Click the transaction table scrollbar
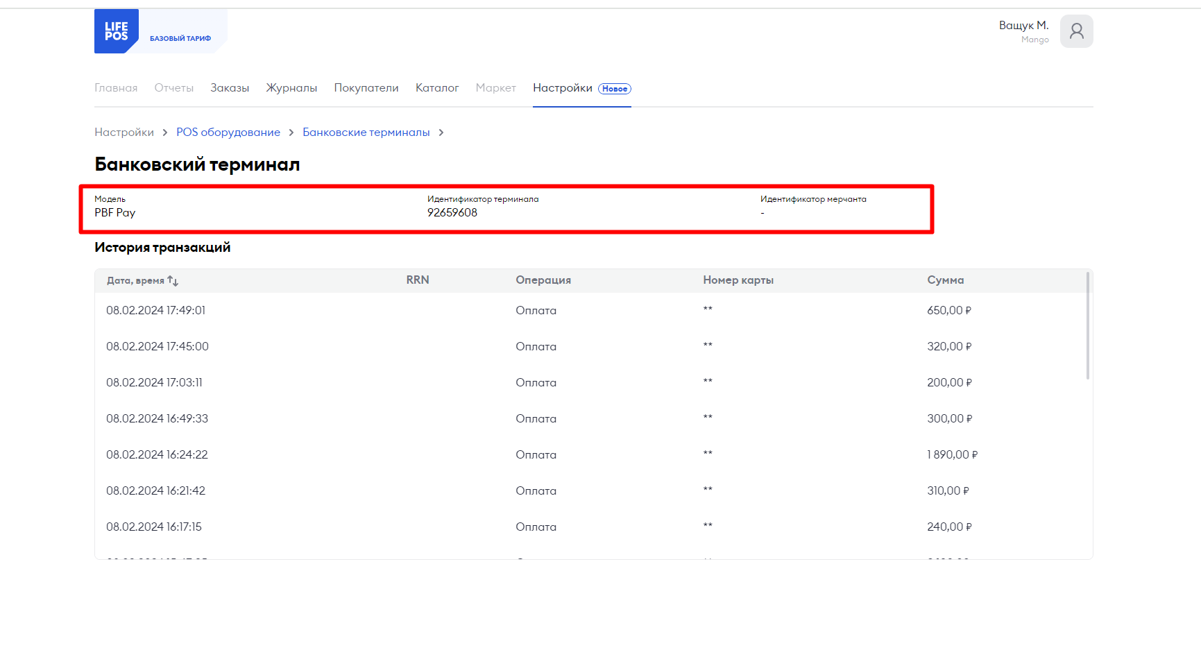Screen dimensions: 1201x666 point(1087,326)
